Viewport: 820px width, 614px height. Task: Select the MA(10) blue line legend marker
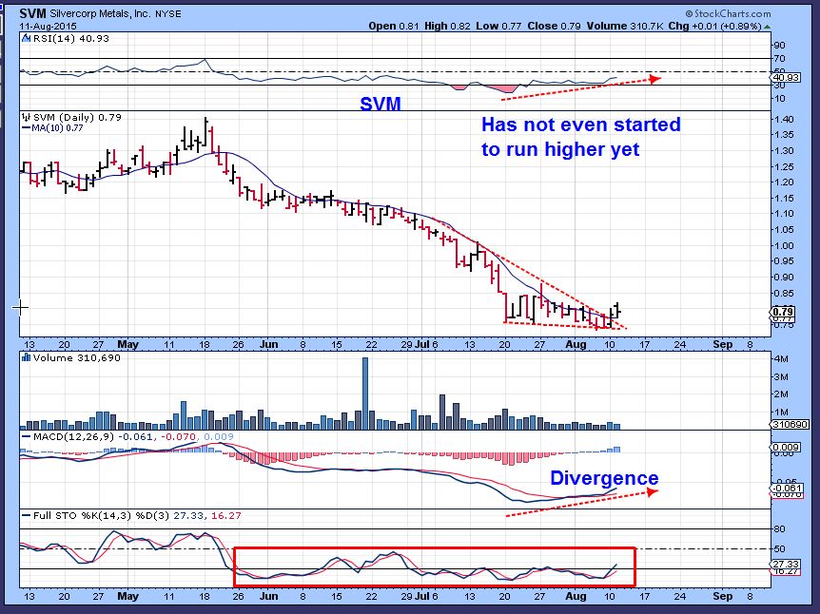click(26, 129)
